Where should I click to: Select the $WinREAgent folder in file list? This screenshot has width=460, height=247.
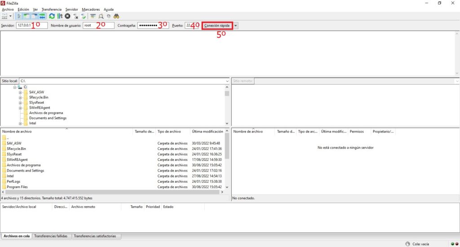click(17, 160)
